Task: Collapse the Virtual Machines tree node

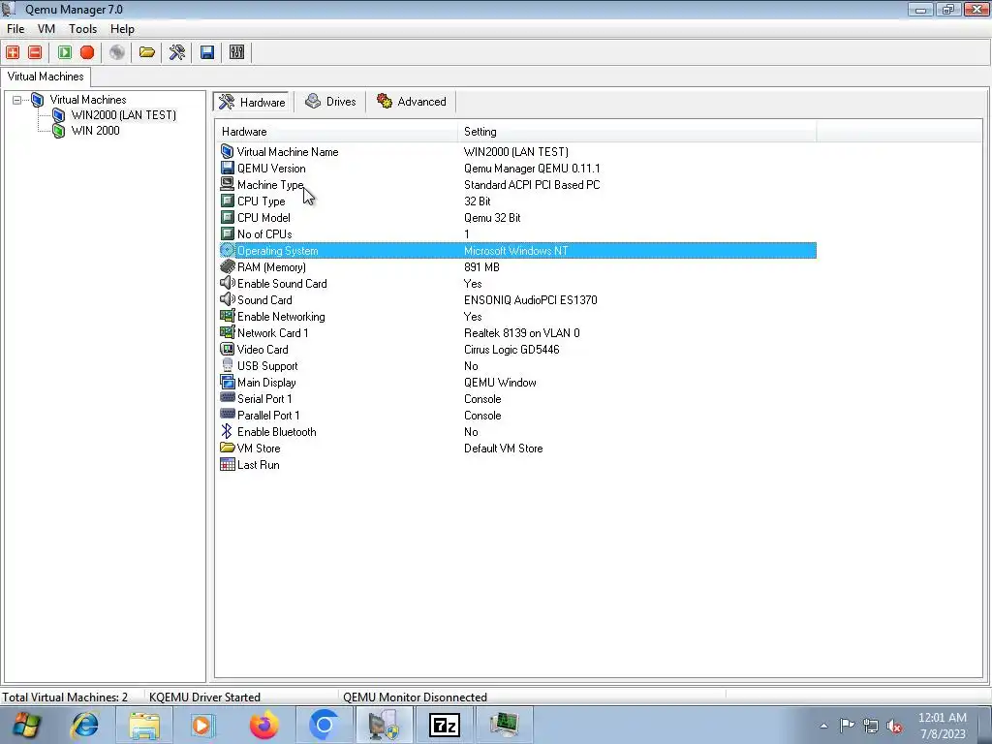Action: point(17,100)
